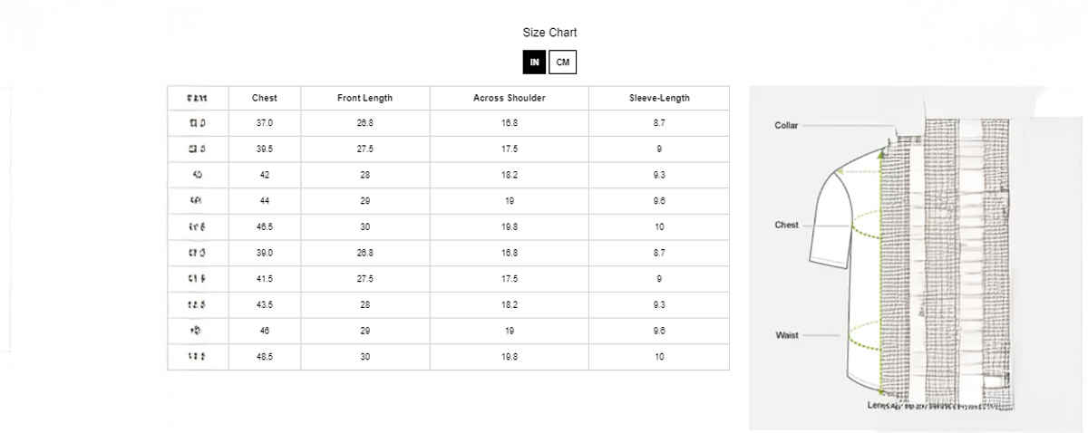
Task: Select the 43.5 chest value cell
Action: [x=264, y=305]
